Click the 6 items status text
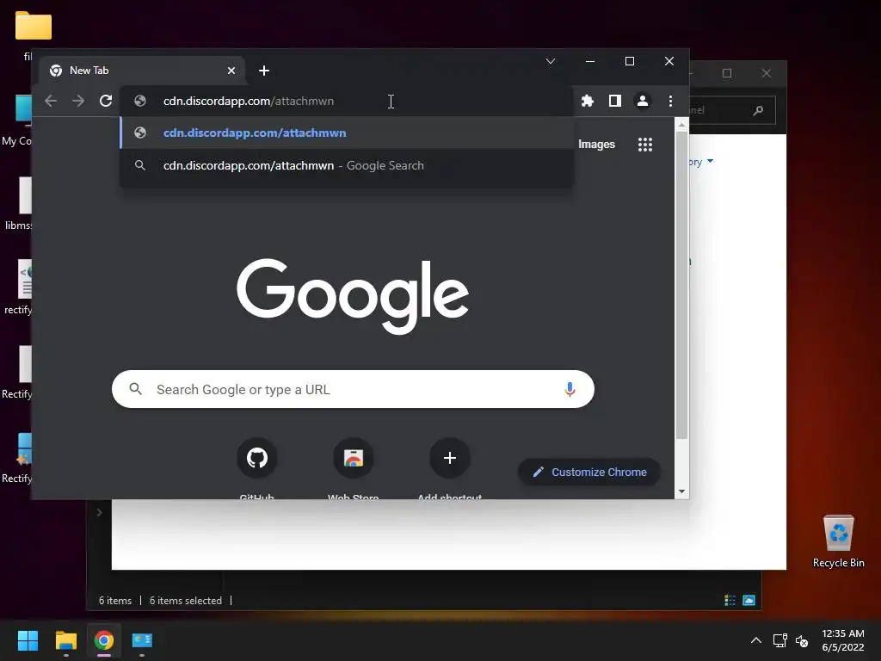 coord(115,600)
